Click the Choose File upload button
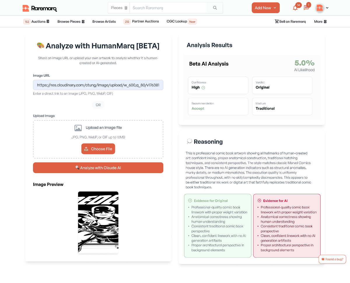Image resolution: width=350 pixels, height=283 pixels. tap(98, 149)
